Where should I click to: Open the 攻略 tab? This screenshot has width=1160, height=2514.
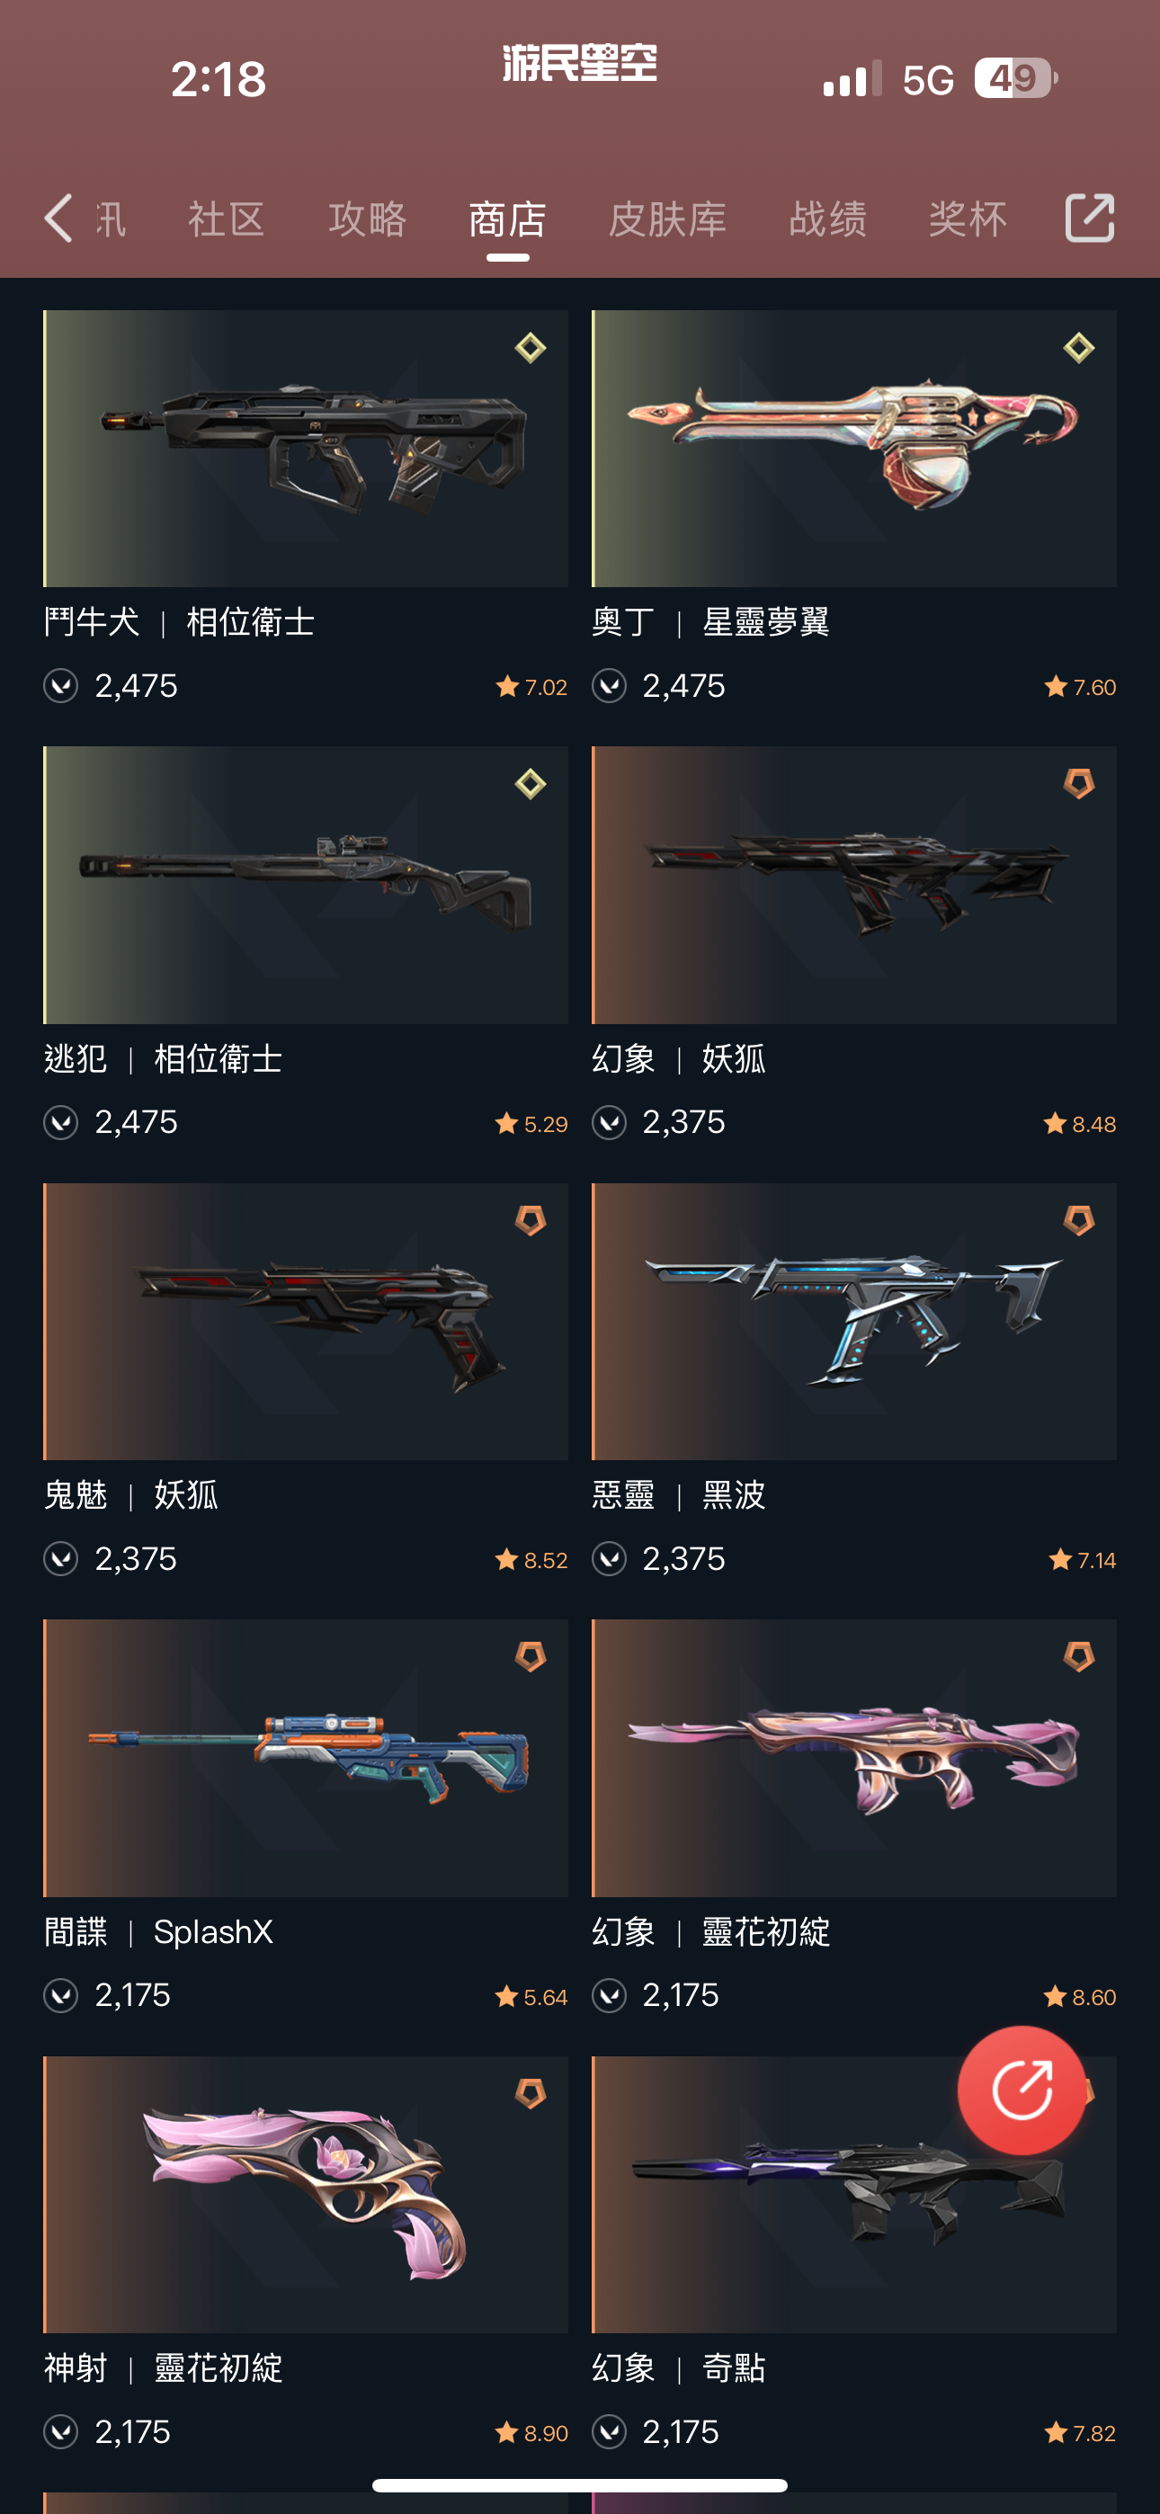[367, 218]
